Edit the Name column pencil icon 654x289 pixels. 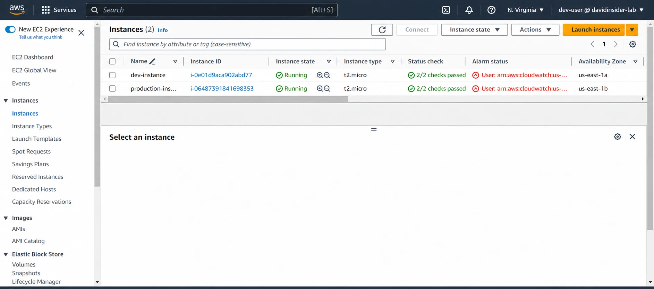(x=152, y=61)
